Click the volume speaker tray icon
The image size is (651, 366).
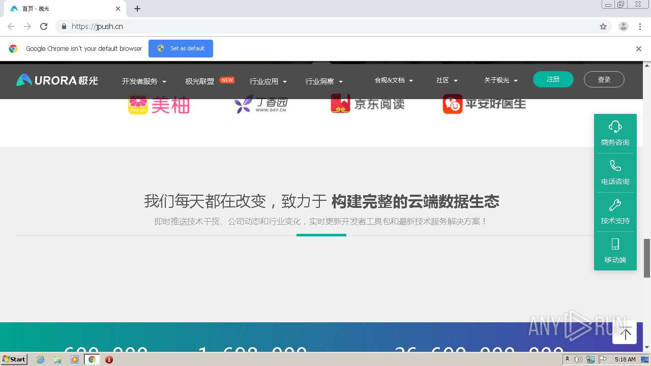pos(578,359)
